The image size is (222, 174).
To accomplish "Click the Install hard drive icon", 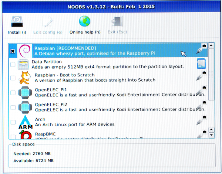I will click(x=17, y=21).
